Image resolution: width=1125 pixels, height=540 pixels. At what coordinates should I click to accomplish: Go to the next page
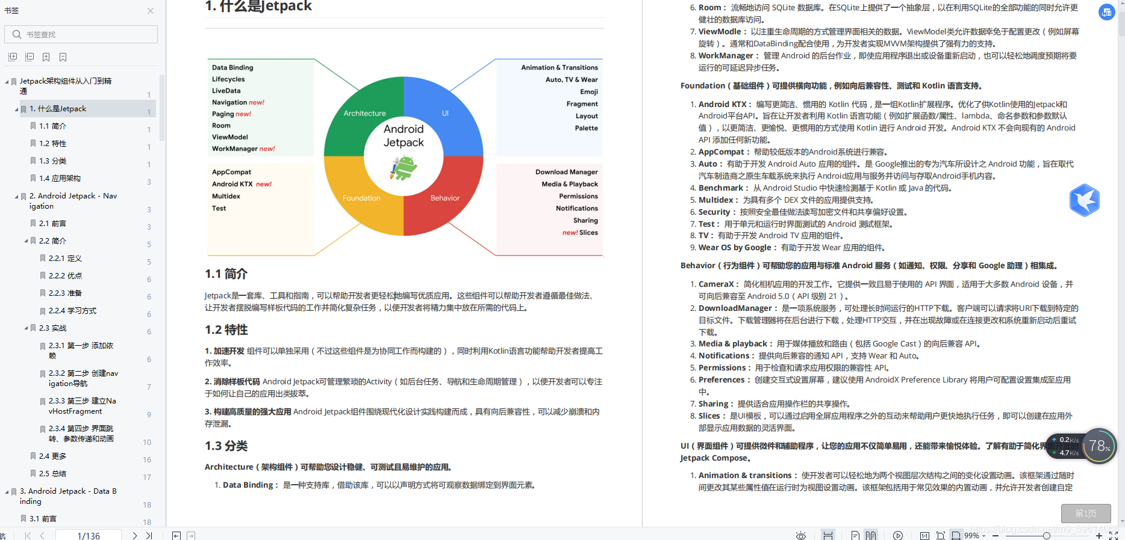(x=134, y=535)
